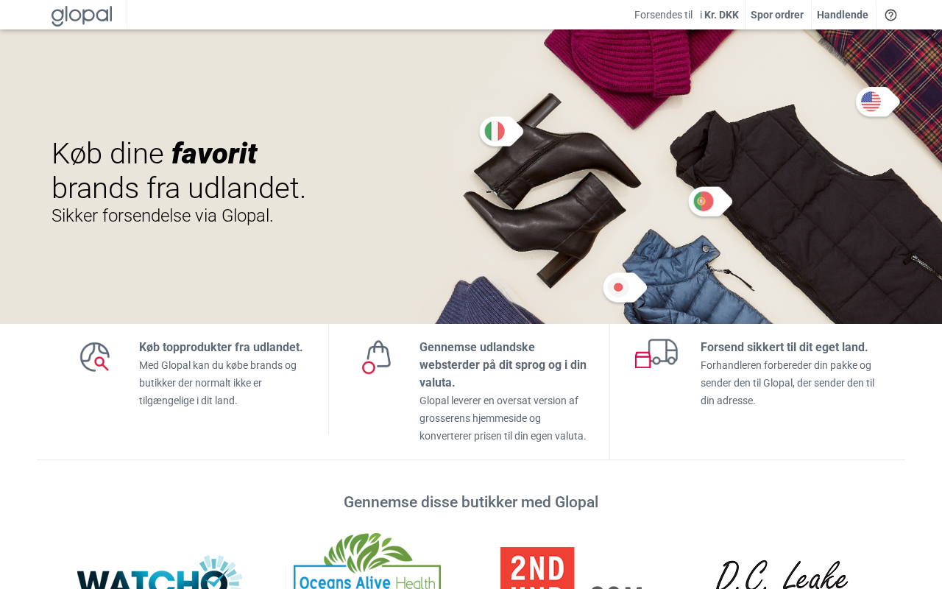Open the 2ND HND store logo
942x589 pixels.
(572, 568)
